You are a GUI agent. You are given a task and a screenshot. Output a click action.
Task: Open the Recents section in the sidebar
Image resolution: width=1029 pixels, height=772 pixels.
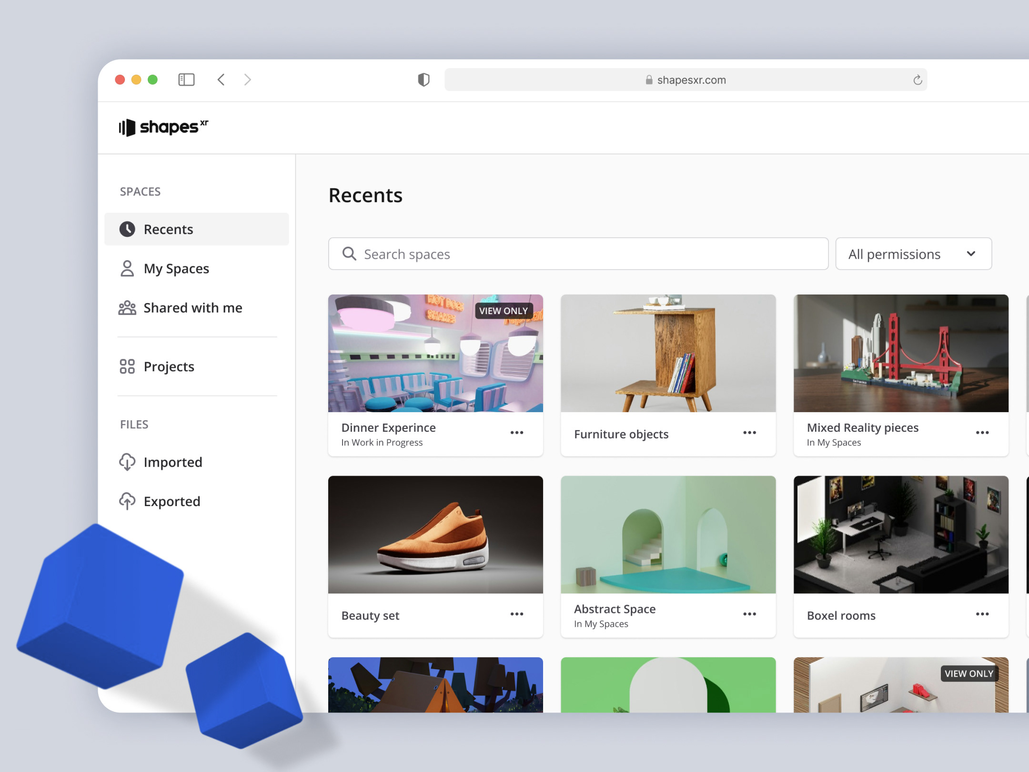pos(197,229)
